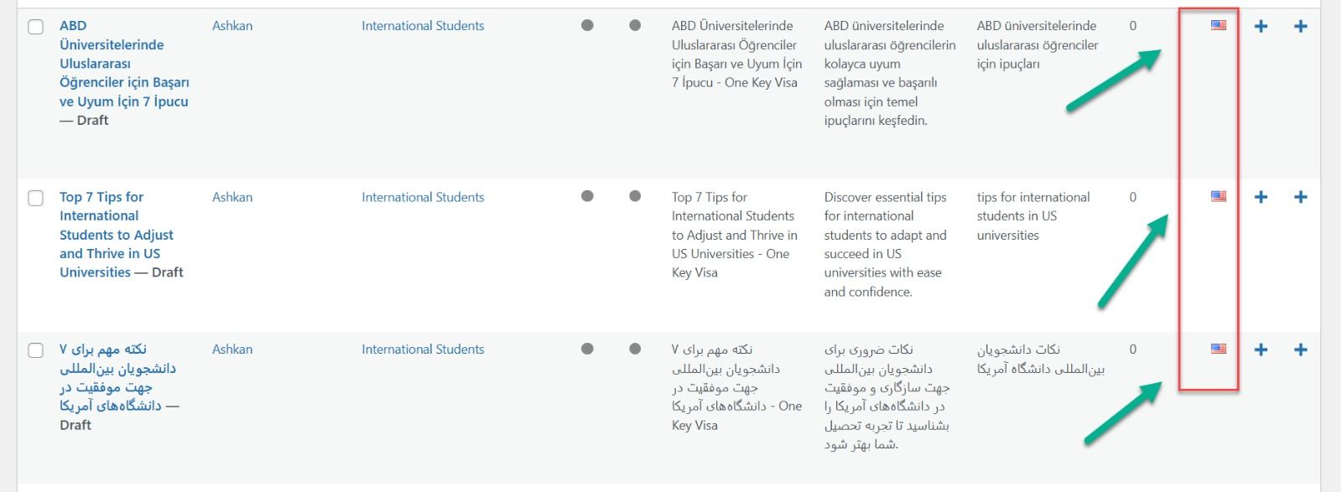
Task: Click the first gray dot in the Turkish post row
Action: (587, 25)
